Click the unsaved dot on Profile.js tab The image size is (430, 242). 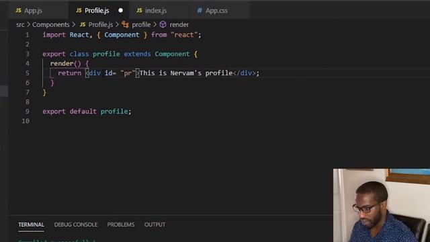click(x=120, y=11)
